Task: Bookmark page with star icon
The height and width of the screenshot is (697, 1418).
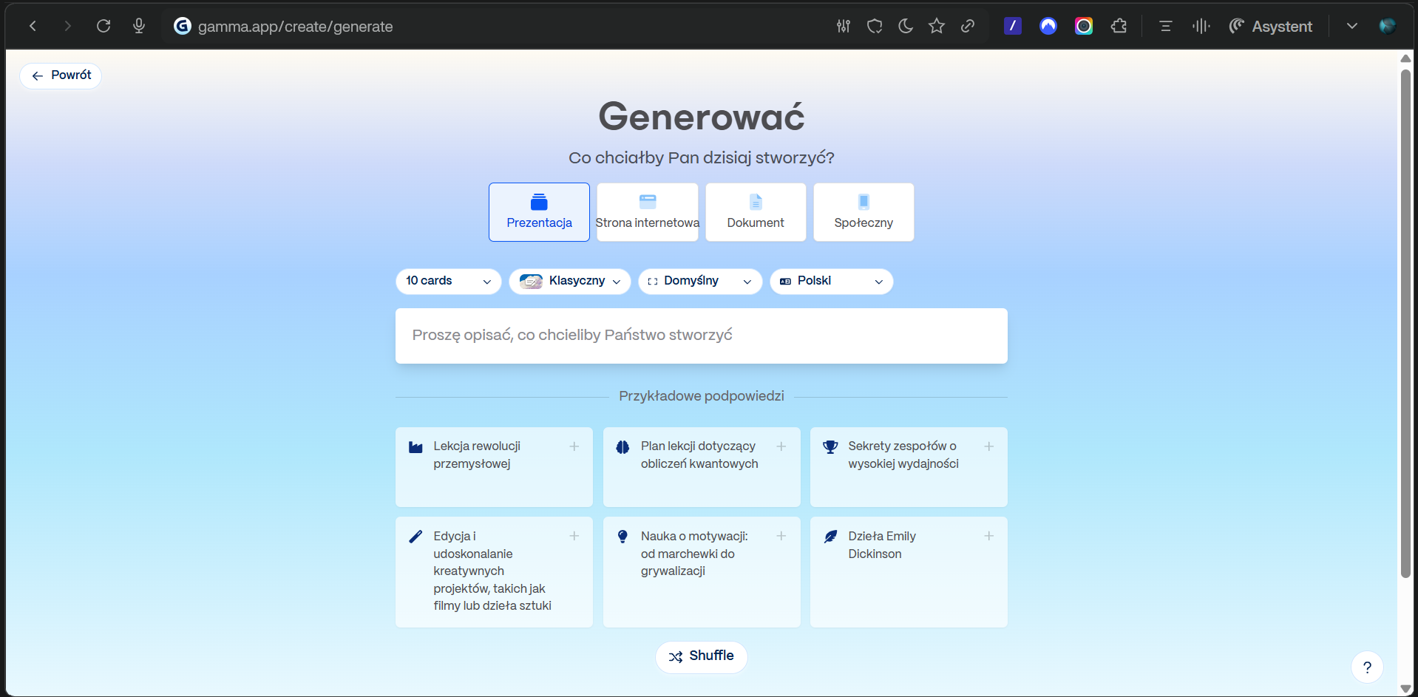Action: click(x=937, y=27)
